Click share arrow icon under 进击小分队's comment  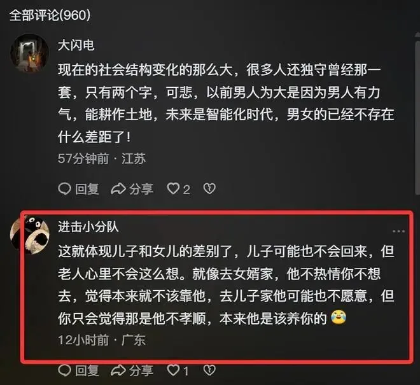[118, 370]
